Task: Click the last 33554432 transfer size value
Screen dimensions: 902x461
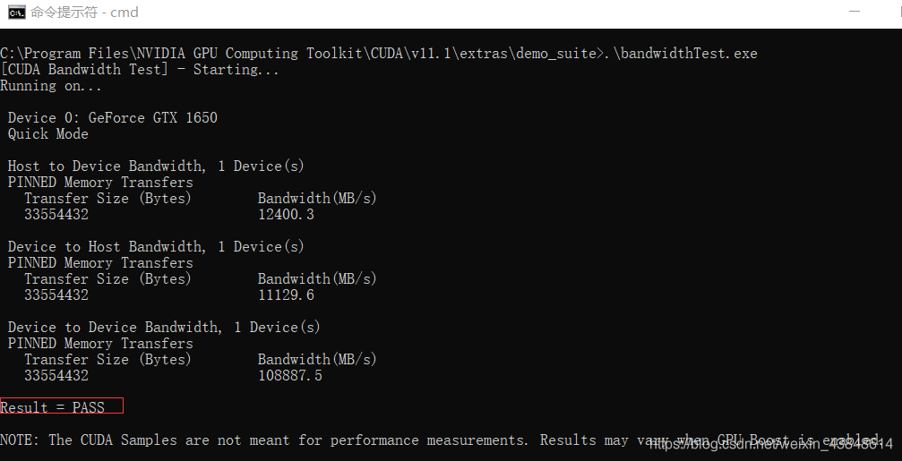Action: click(56, 376)
